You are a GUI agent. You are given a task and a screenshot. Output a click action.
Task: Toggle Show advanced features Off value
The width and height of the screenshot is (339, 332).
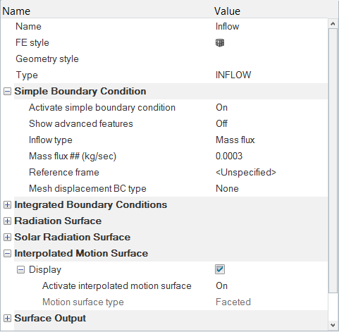point(221,124)
